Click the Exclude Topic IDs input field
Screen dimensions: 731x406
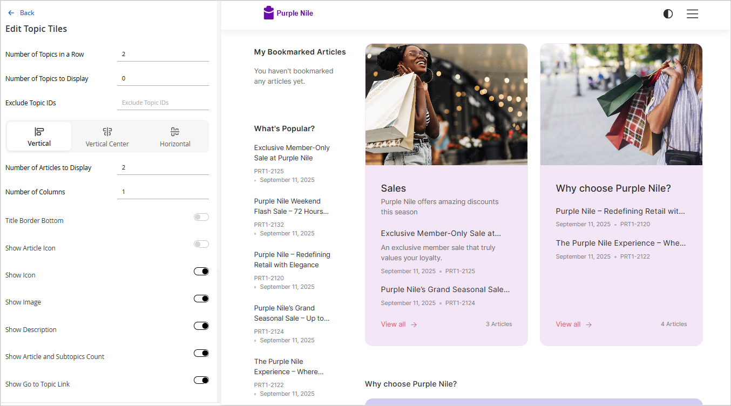click(163, 103)
